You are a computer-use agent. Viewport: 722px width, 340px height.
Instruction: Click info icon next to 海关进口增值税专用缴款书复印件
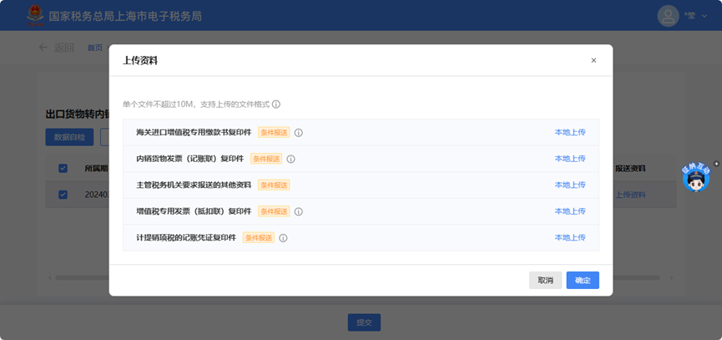click(298, 133)
